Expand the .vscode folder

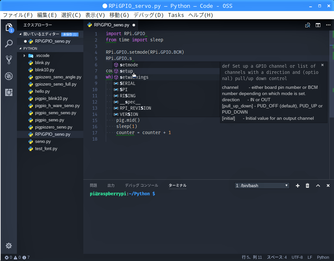pyautogui.click(x=50, y=56)
